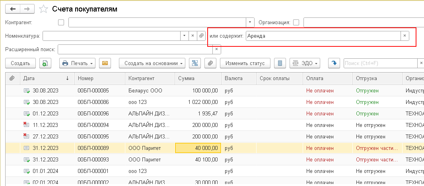Image resolution: width=424 pixels, height=186 pixels.
Task: Open the Номенклатура dropdown arrow
Action: point(185,36)
